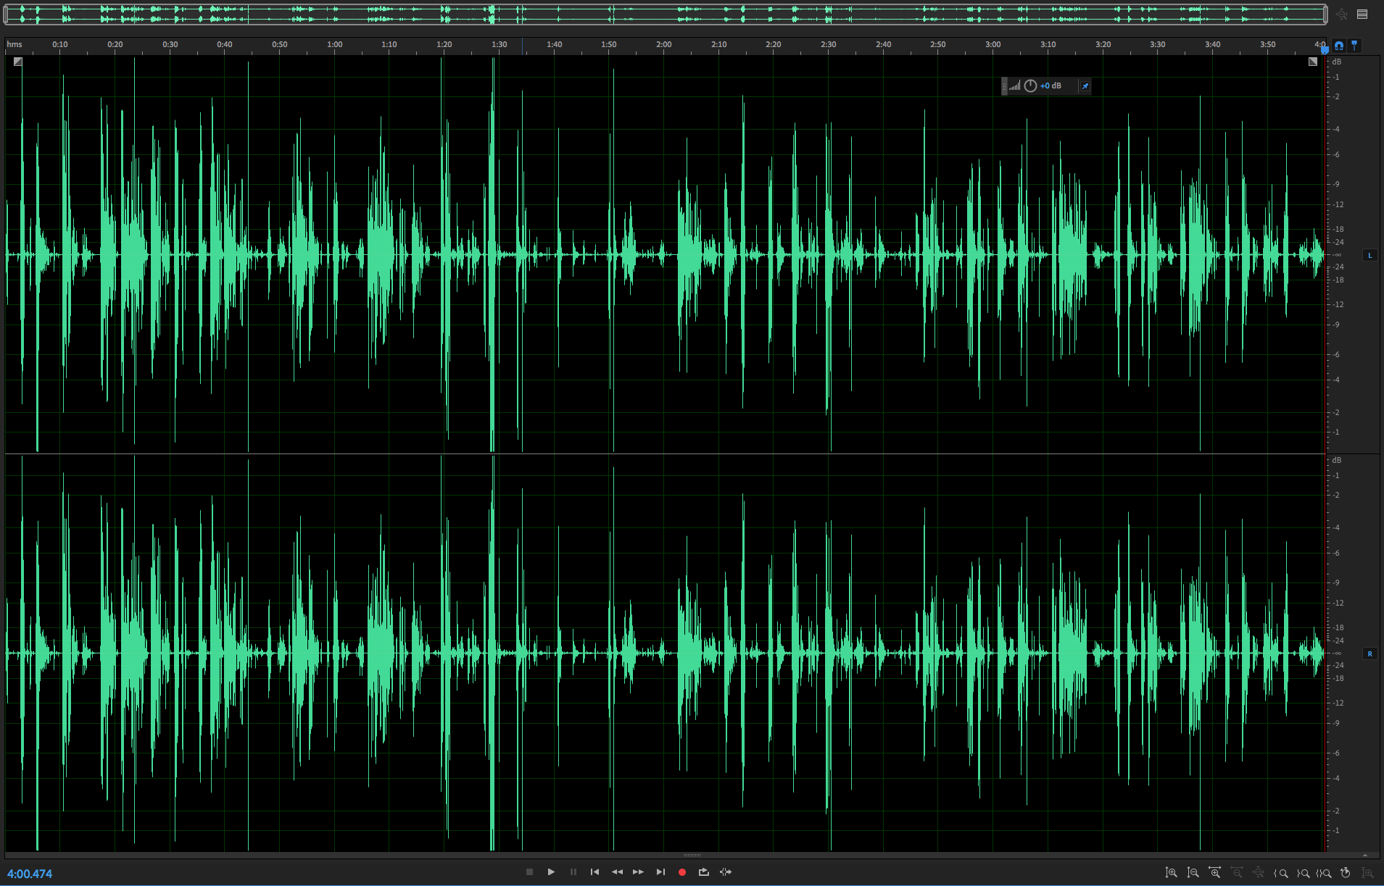1384x886 pixels.
Task: Move playhead to previous marker
Action: [x=594, y=872]
